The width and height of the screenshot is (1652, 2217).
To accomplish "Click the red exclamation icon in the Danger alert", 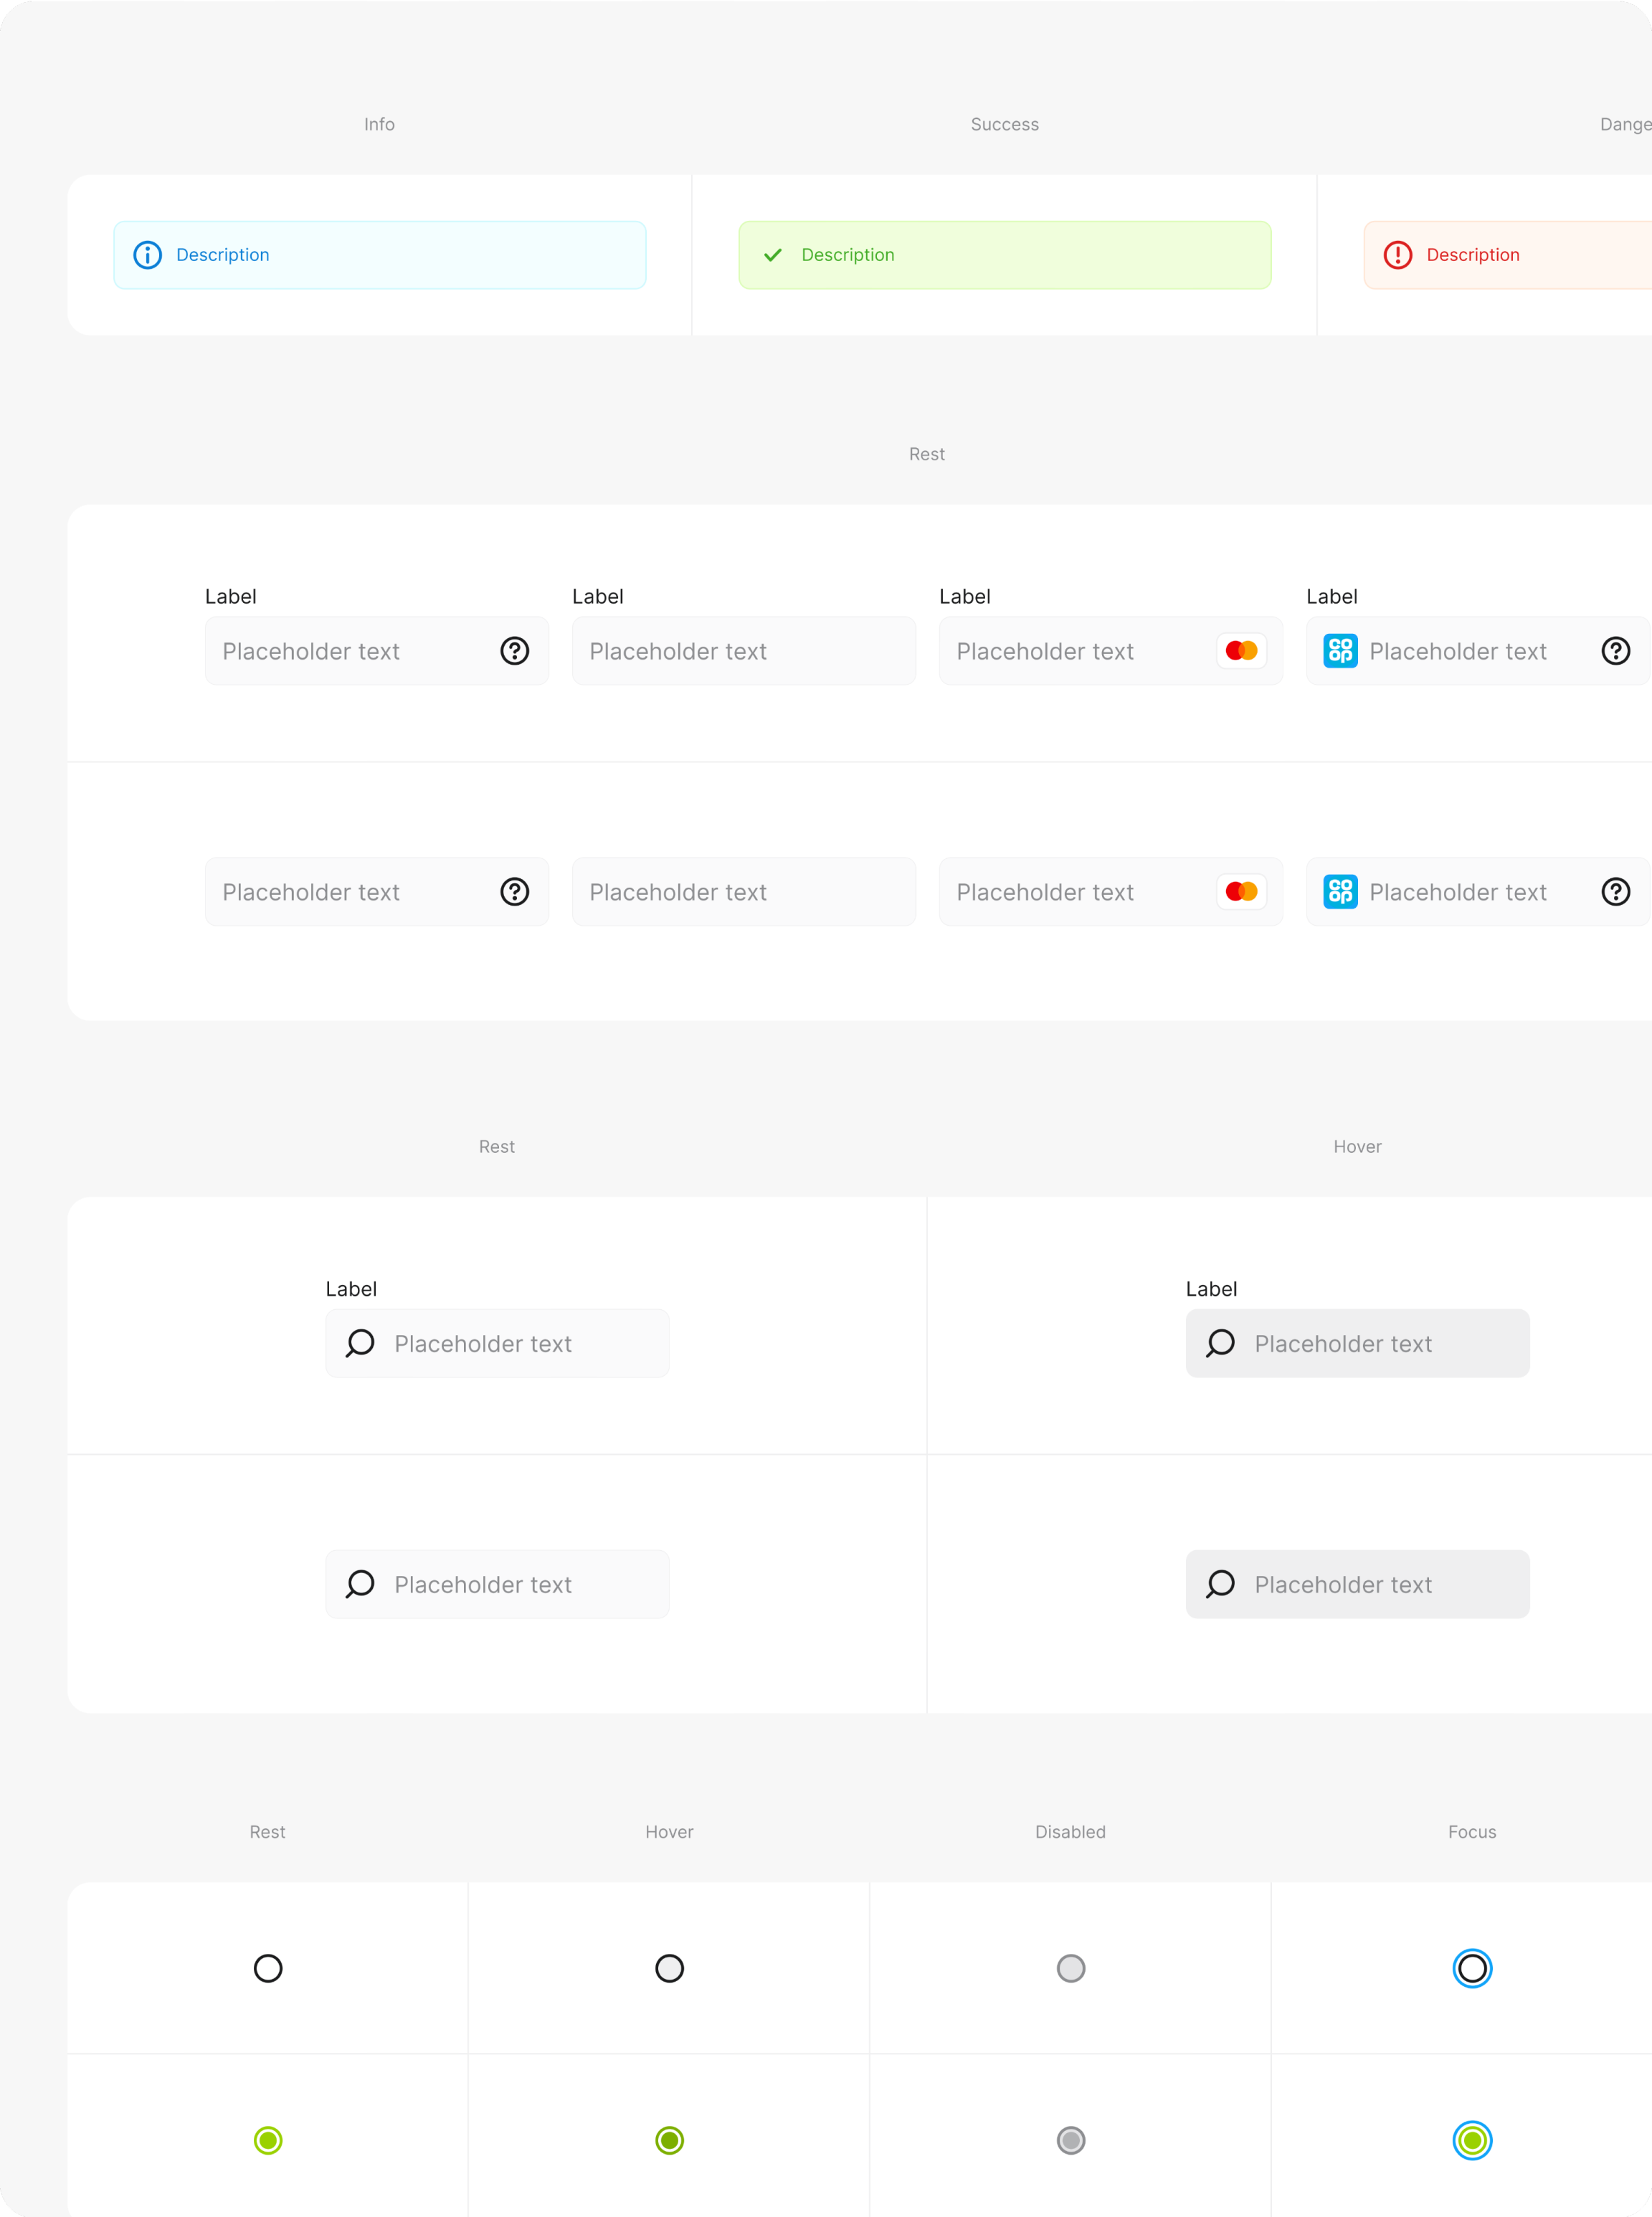I will point(1397,255).
